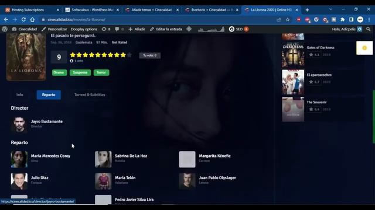
Task: Click the Guatemala country label
Action: (x=84, y=43)
